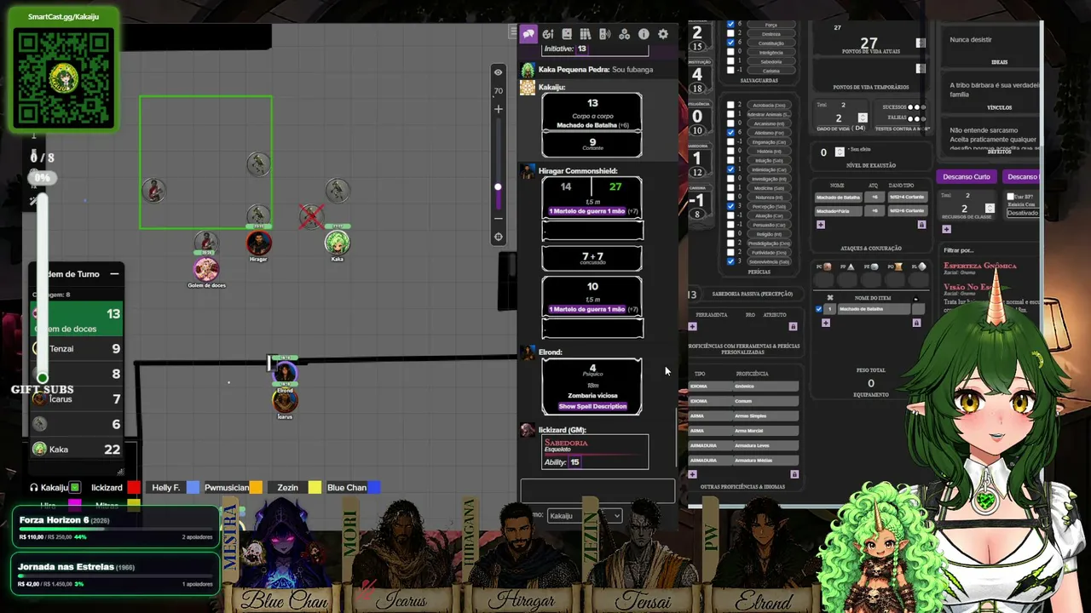Click Zombaria viciosa spell name in chat
The image size is (1091, 613).
pyautogui.click(x=592, y=396)
